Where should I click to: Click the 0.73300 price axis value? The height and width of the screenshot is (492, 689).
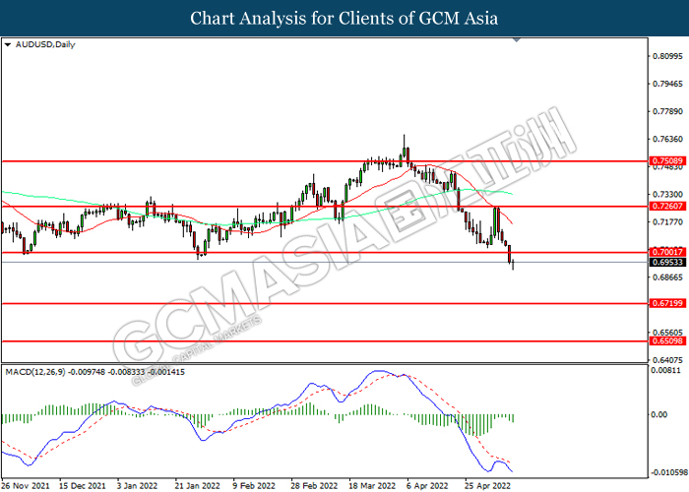[668, 194]
